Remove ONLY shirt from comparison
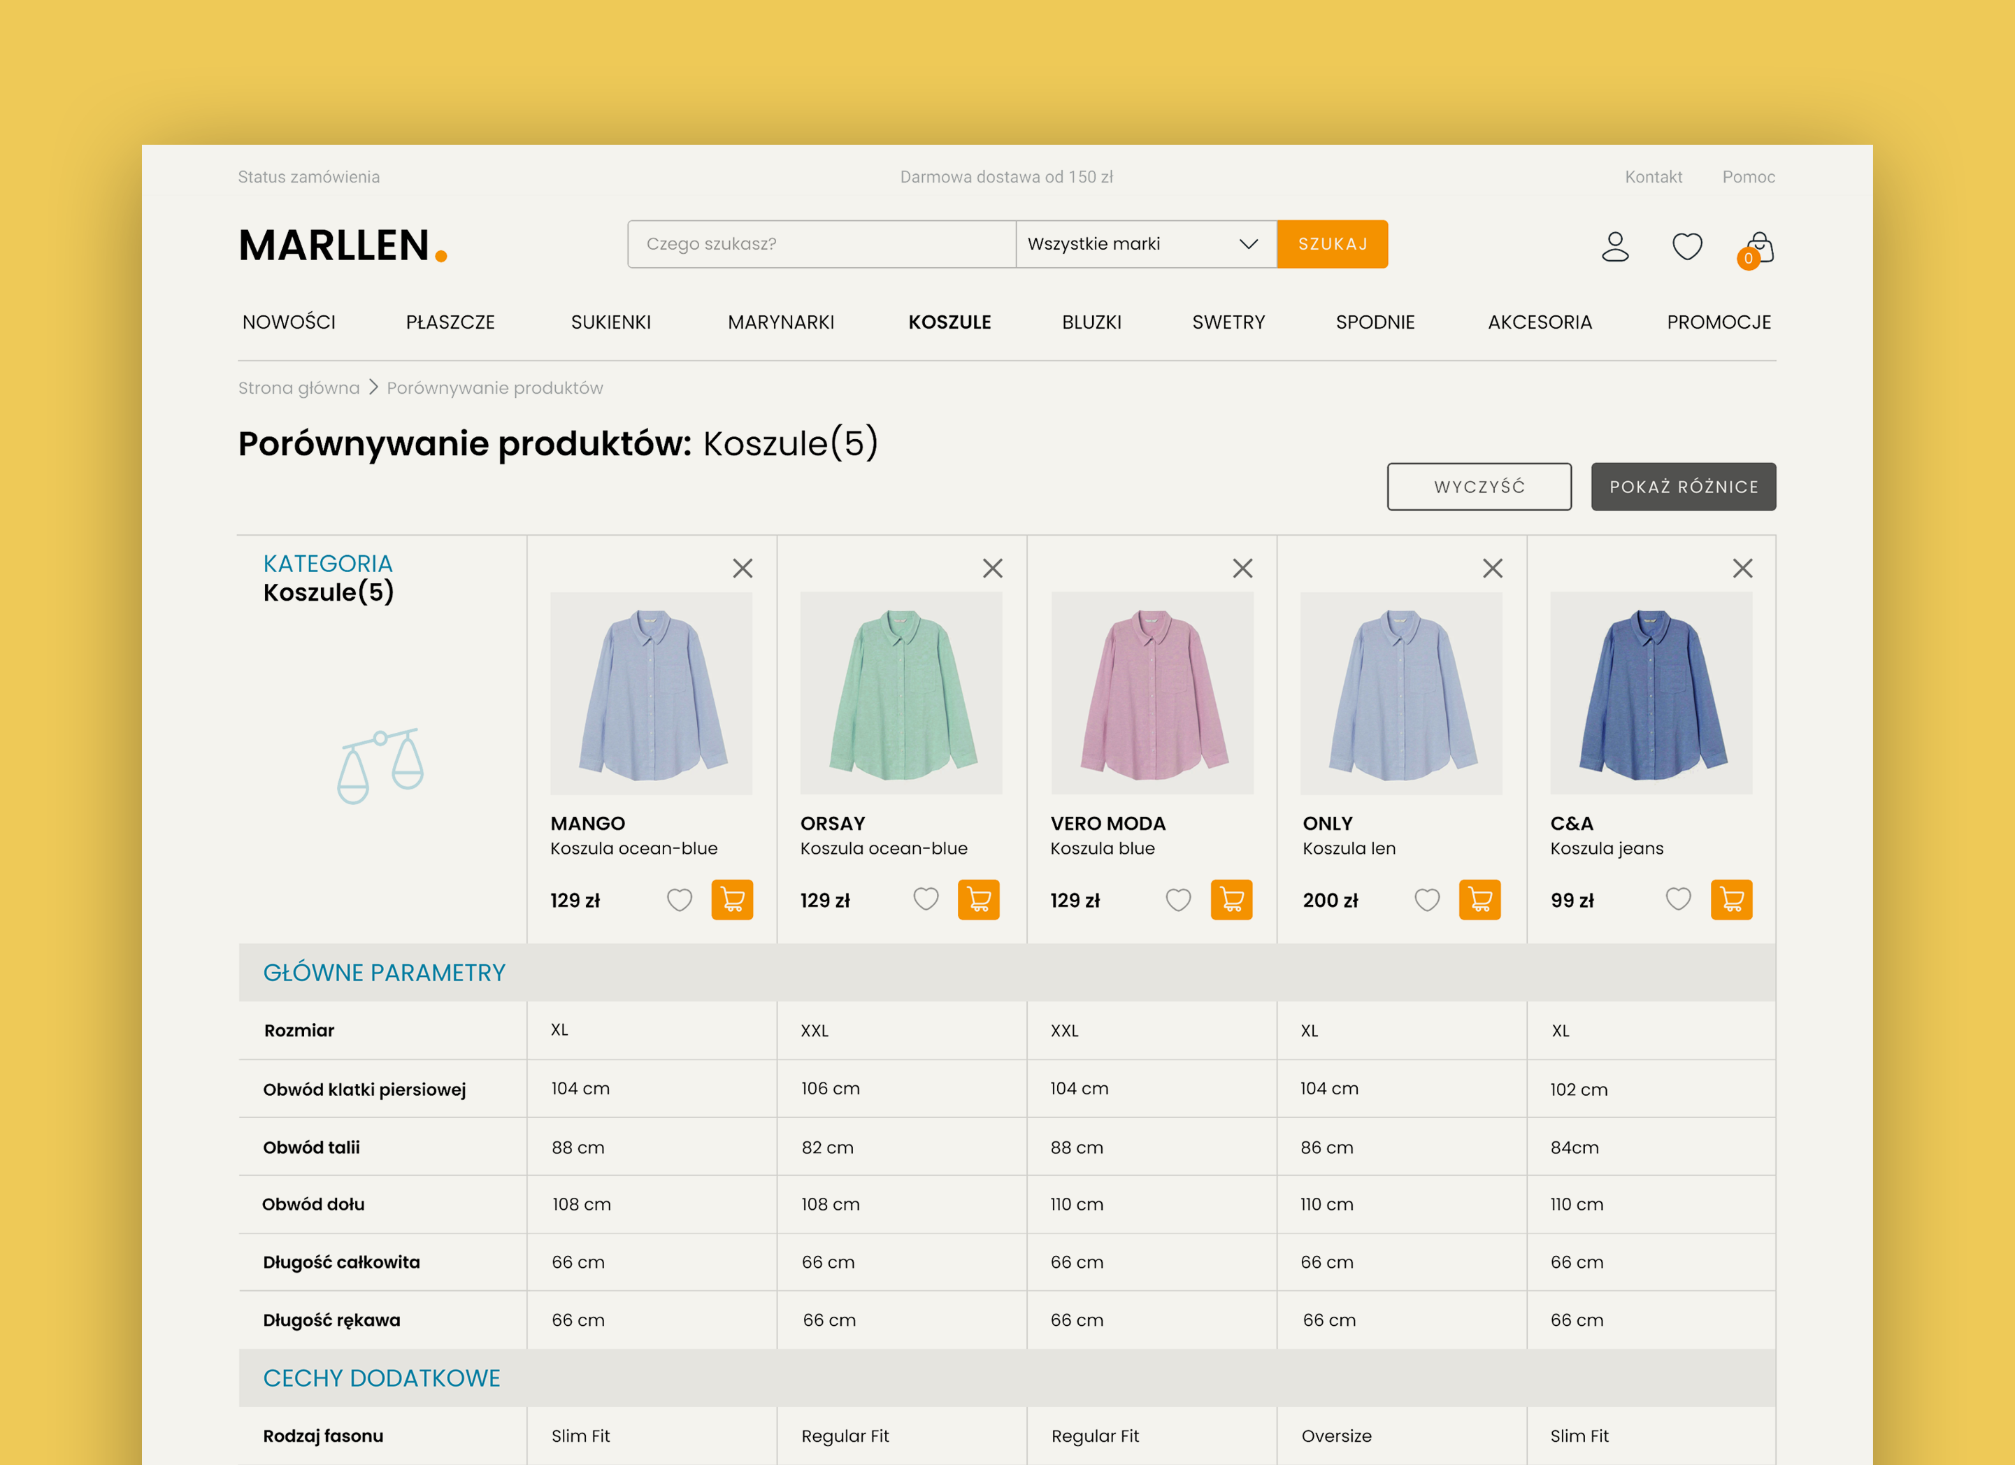Viewport: 2015px width, 1465px height. point(1492,568)
